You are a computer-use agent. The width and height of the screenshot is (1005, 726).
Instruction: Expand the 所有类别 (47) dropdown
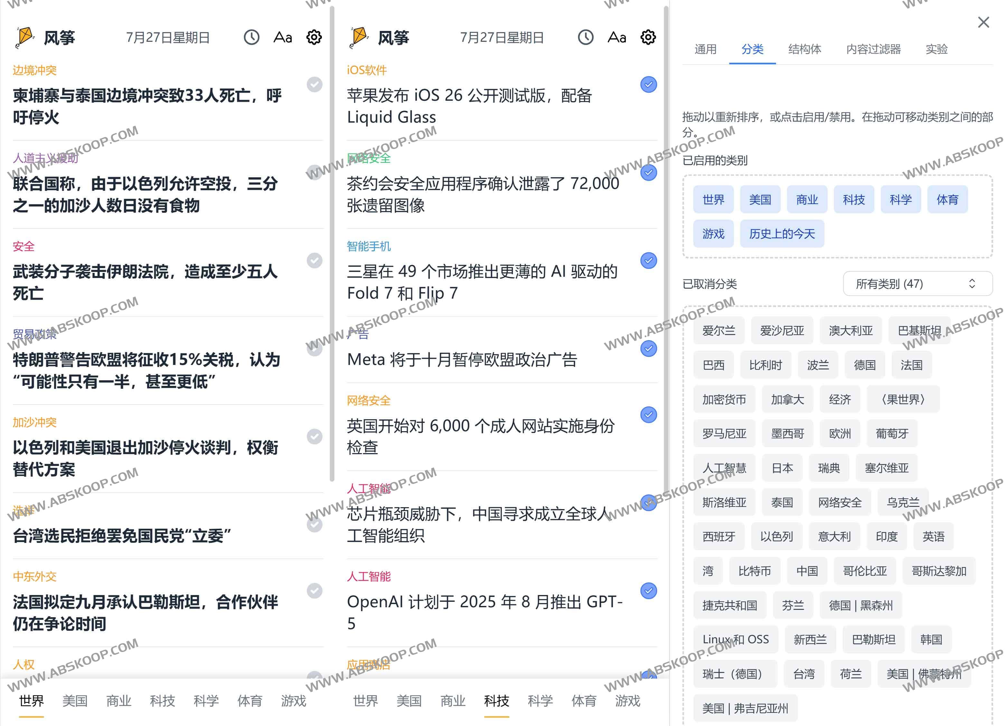coord(917,284)
